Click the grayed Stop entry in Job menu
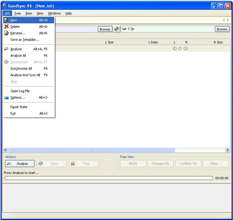The image size is (233, 220). click(29, 82)
